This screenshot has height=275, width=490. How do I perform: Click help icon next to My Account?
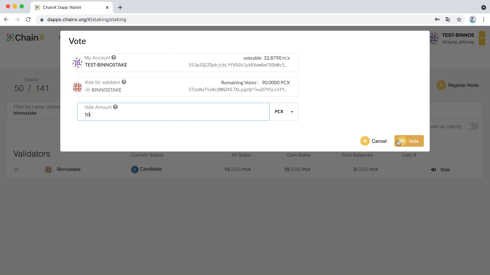coord(114,58)
